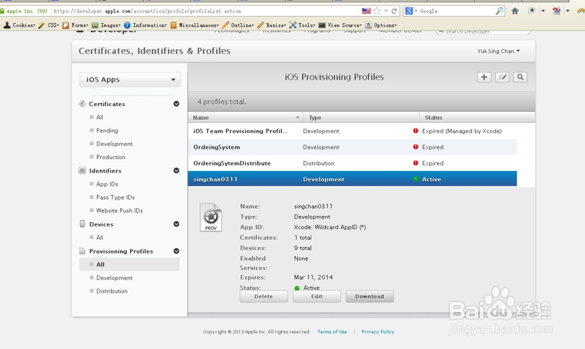This screenshot has height=349, width=585.
Task: Open Cookies menu in developer toolbar
Action: click(19, 25)
